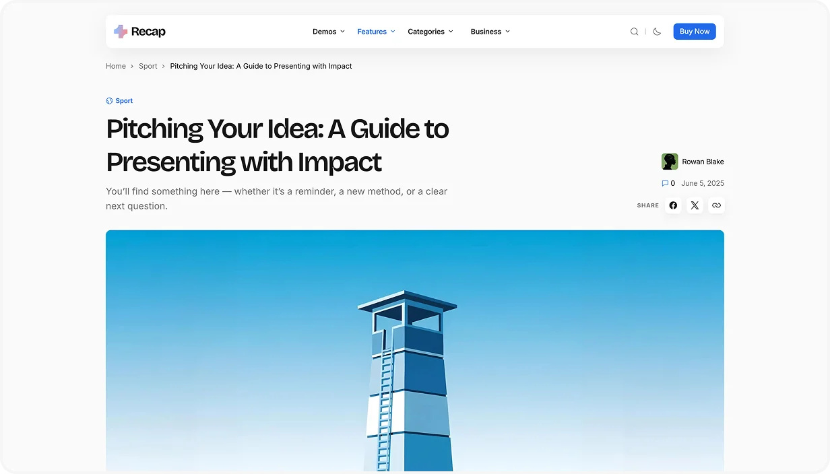Image resolution: width=830 pixels, height=474 pixels.
Task: Open Rowan Blake author name link
Action: coord(703,162)
